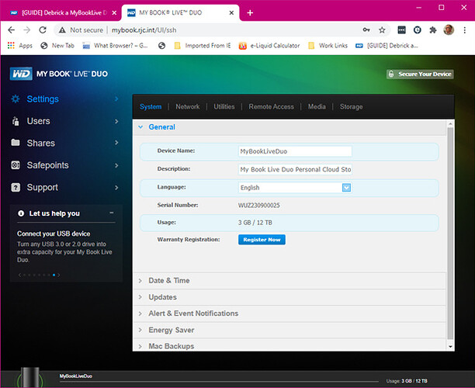This screenshot has width=475, height=388.
Task: Click the Description input field
Action: coord(295,169)
